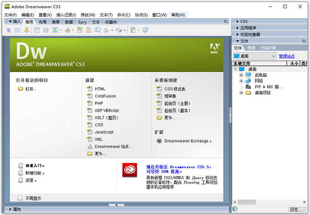The image size is (310, 215).
Task: Click the 本地文件 column header
Action: [x=259, y=64]
